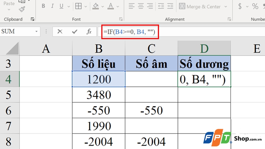Open Clipboard pane launcher
Viewport: 265px width, 149px height.
coord(32,19)
